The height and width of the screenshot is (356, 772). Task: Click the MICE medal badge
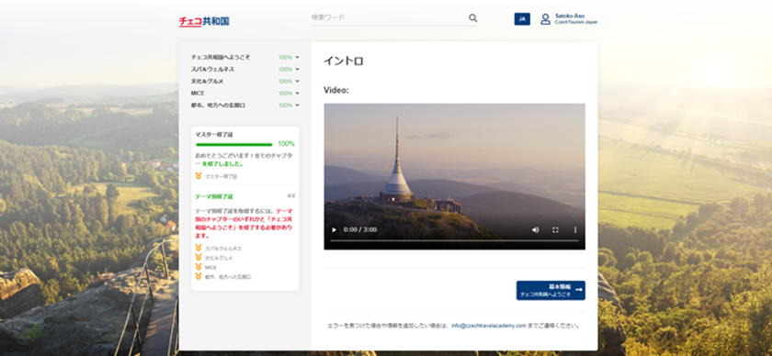(199, 267)
